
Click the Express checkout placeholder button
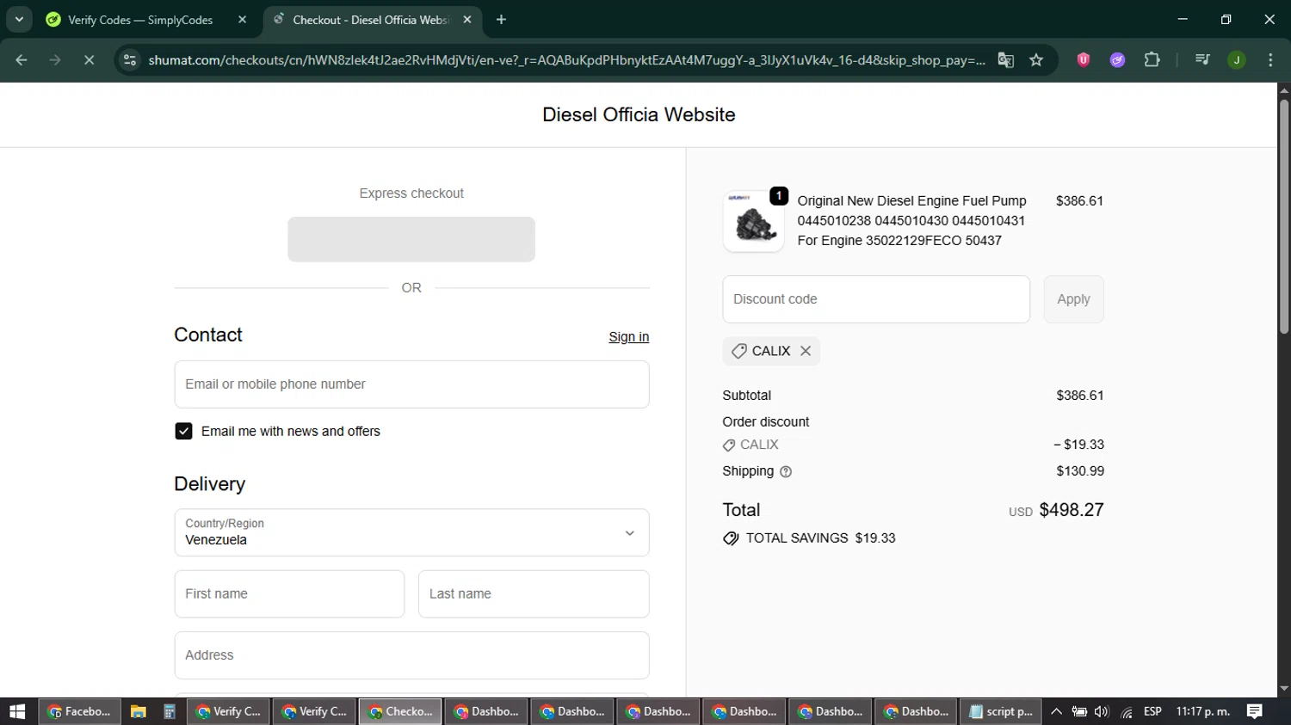click(411, 239)
